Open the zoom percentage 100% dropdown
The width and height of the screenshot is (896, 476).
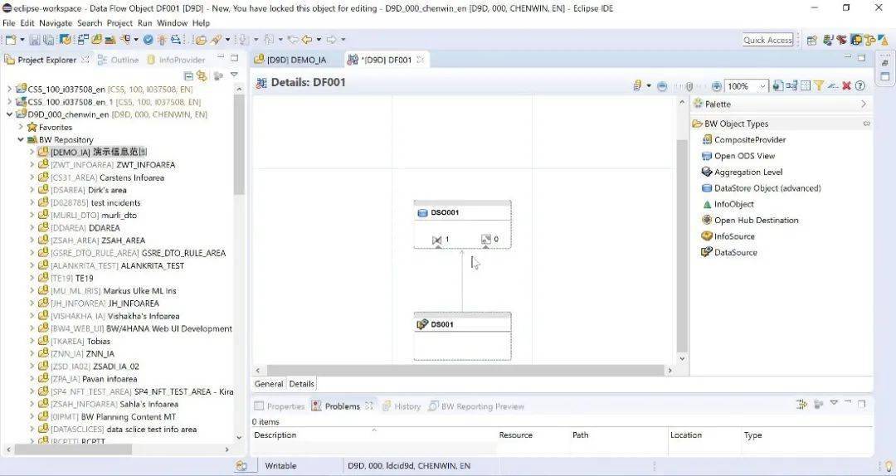762,86
